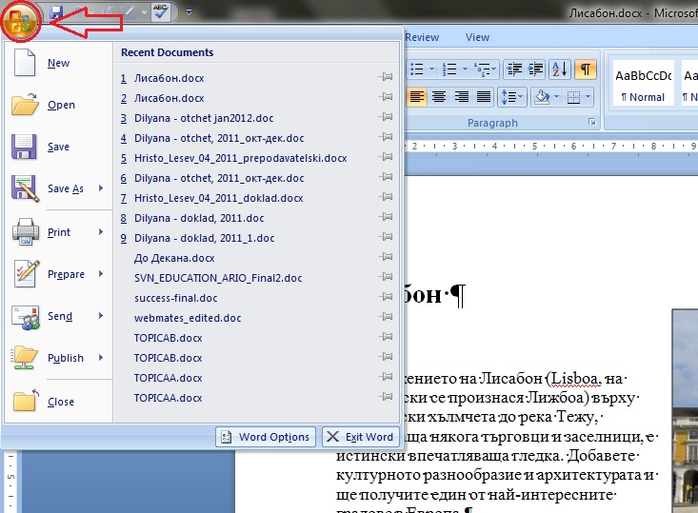Click the Publish network folder icon
Viewport: 698px width, 513px height.
pos(25,358)
